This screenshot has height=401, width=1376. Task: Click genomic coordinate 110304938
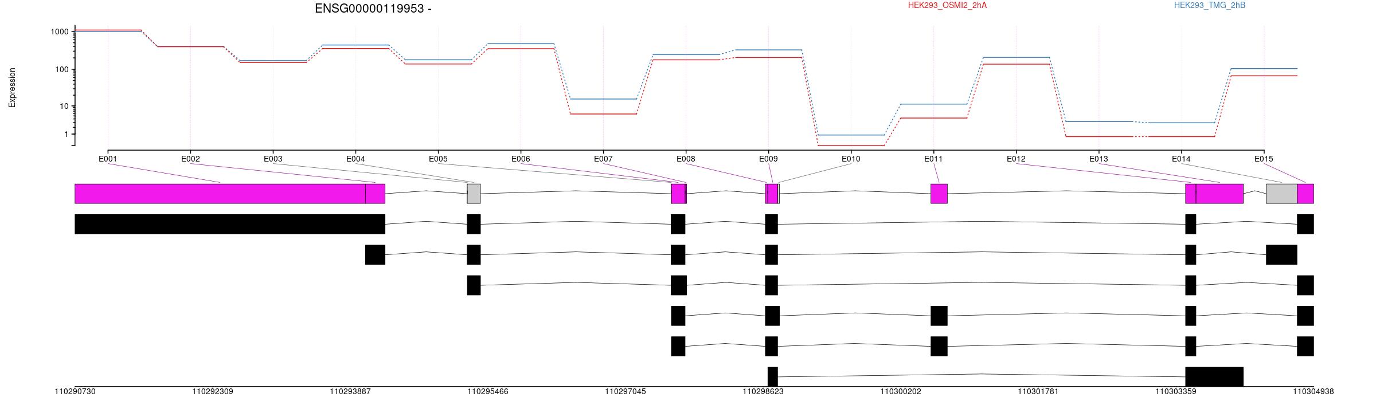tap(1314, 392)
